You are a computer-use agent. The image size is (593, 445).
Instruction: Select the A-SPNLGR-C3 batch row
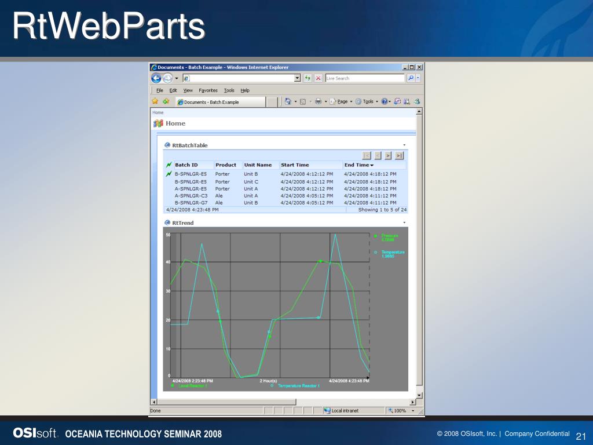tap(286, 196)
